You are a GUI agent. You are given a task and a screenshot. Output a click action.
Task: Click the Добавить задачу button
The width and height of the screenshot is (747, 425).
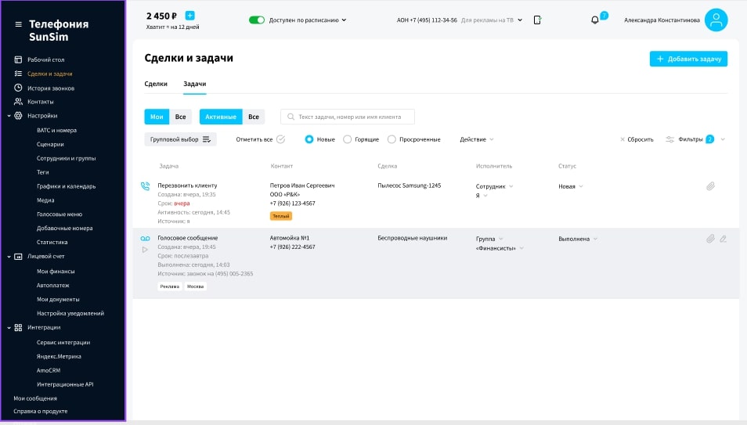688,59
